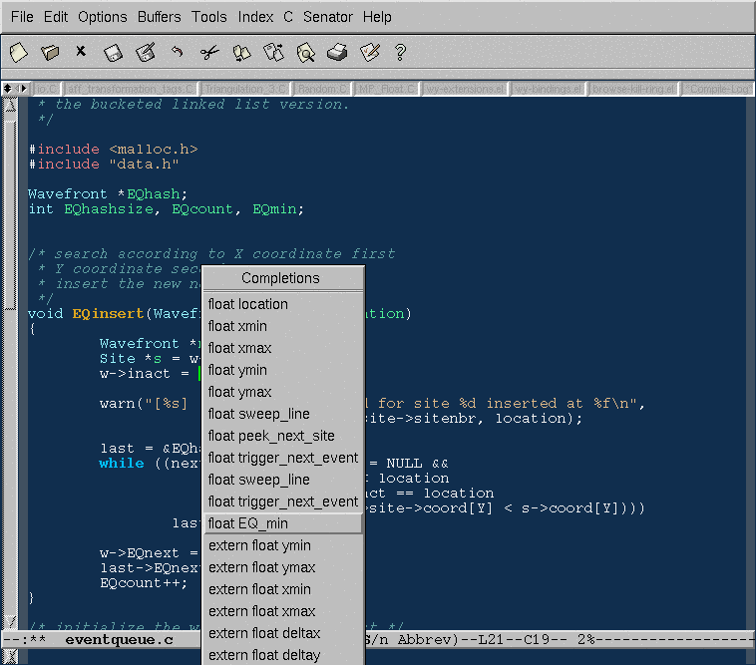This screenshot has height=665, width=756.
Task: Switch to the Triangulation_3.C tab
Action: coord(245,89)
